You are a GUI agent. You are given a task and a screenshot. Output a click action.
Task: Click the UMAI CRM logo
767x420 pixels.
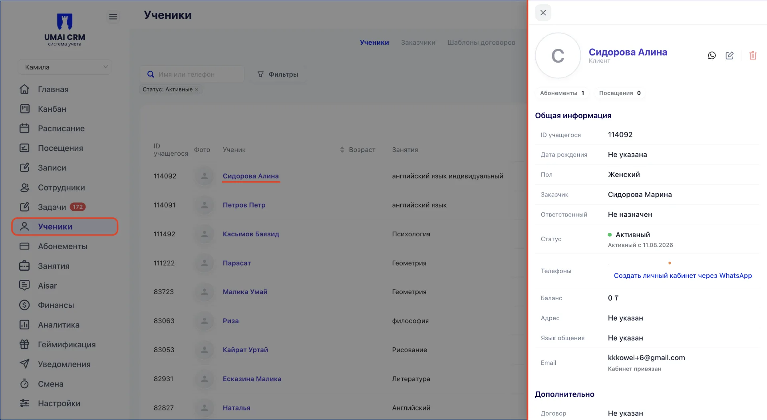pyautogui.click(x=65, y=30)
